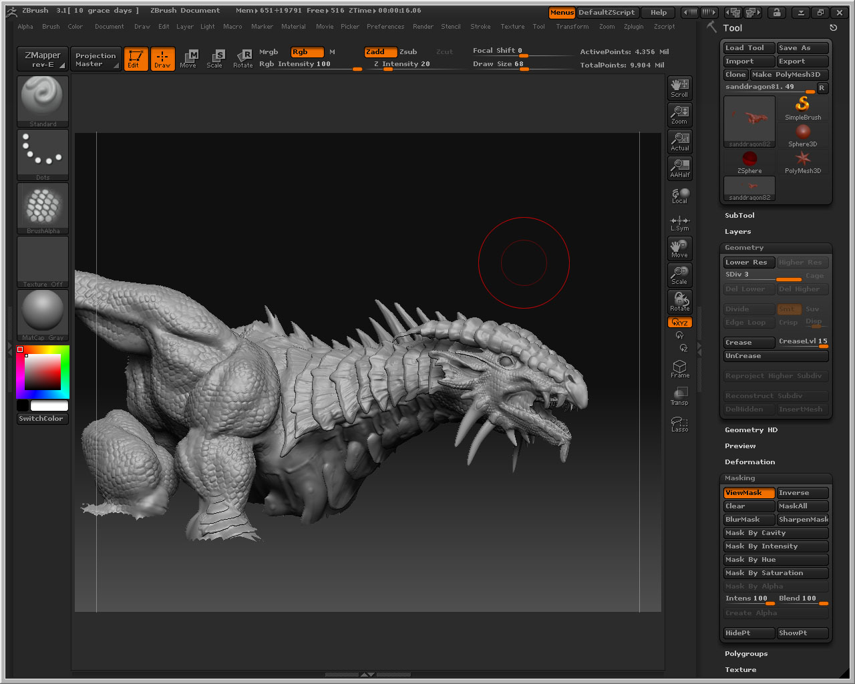Toggle ViewMask in Masking panel
This screenshot has height=684, width=855.
coord(749,493)
